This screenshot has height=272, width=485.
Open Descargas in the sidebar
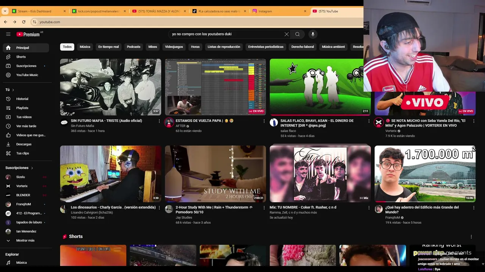pos(26,144)
